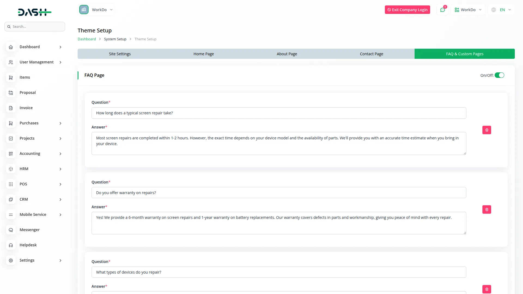Navigate to Dashboard via the breadcrumb link
523x294 pixels.
click(87, 39)
